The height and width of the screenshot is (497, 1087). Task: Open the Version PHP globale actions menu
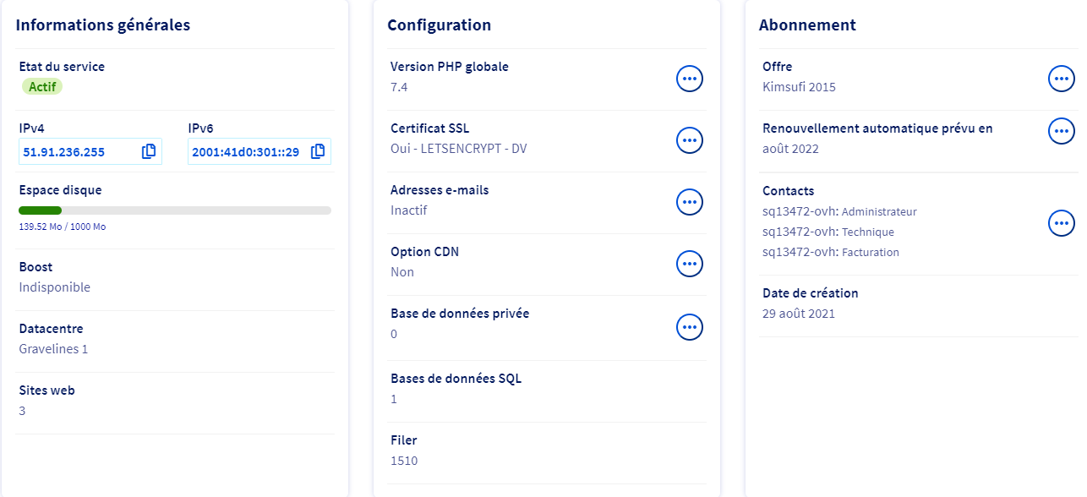pyautogui.click(x=690, y=79)
